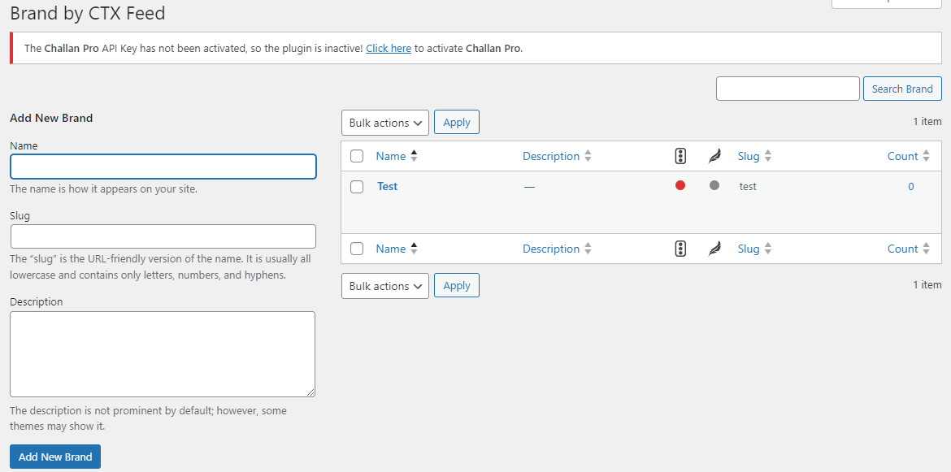Check the select-all checkbox in table footer
The width and height of the screenshot is (951, 472).
(357, 249)
